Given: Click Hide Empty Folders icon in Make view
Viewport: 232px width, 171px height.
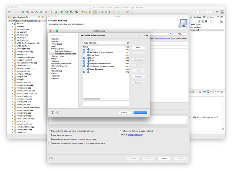Looking at the screenshot, I should (x=221, y=21).
